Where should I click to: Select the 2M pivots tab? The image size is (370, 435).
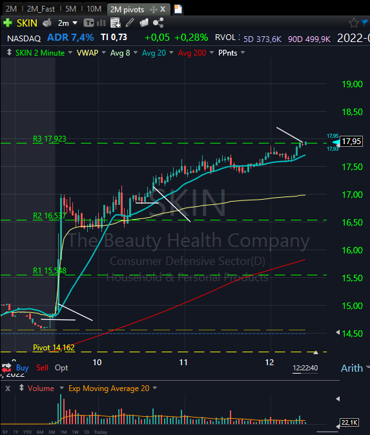(x=127, y=10)
